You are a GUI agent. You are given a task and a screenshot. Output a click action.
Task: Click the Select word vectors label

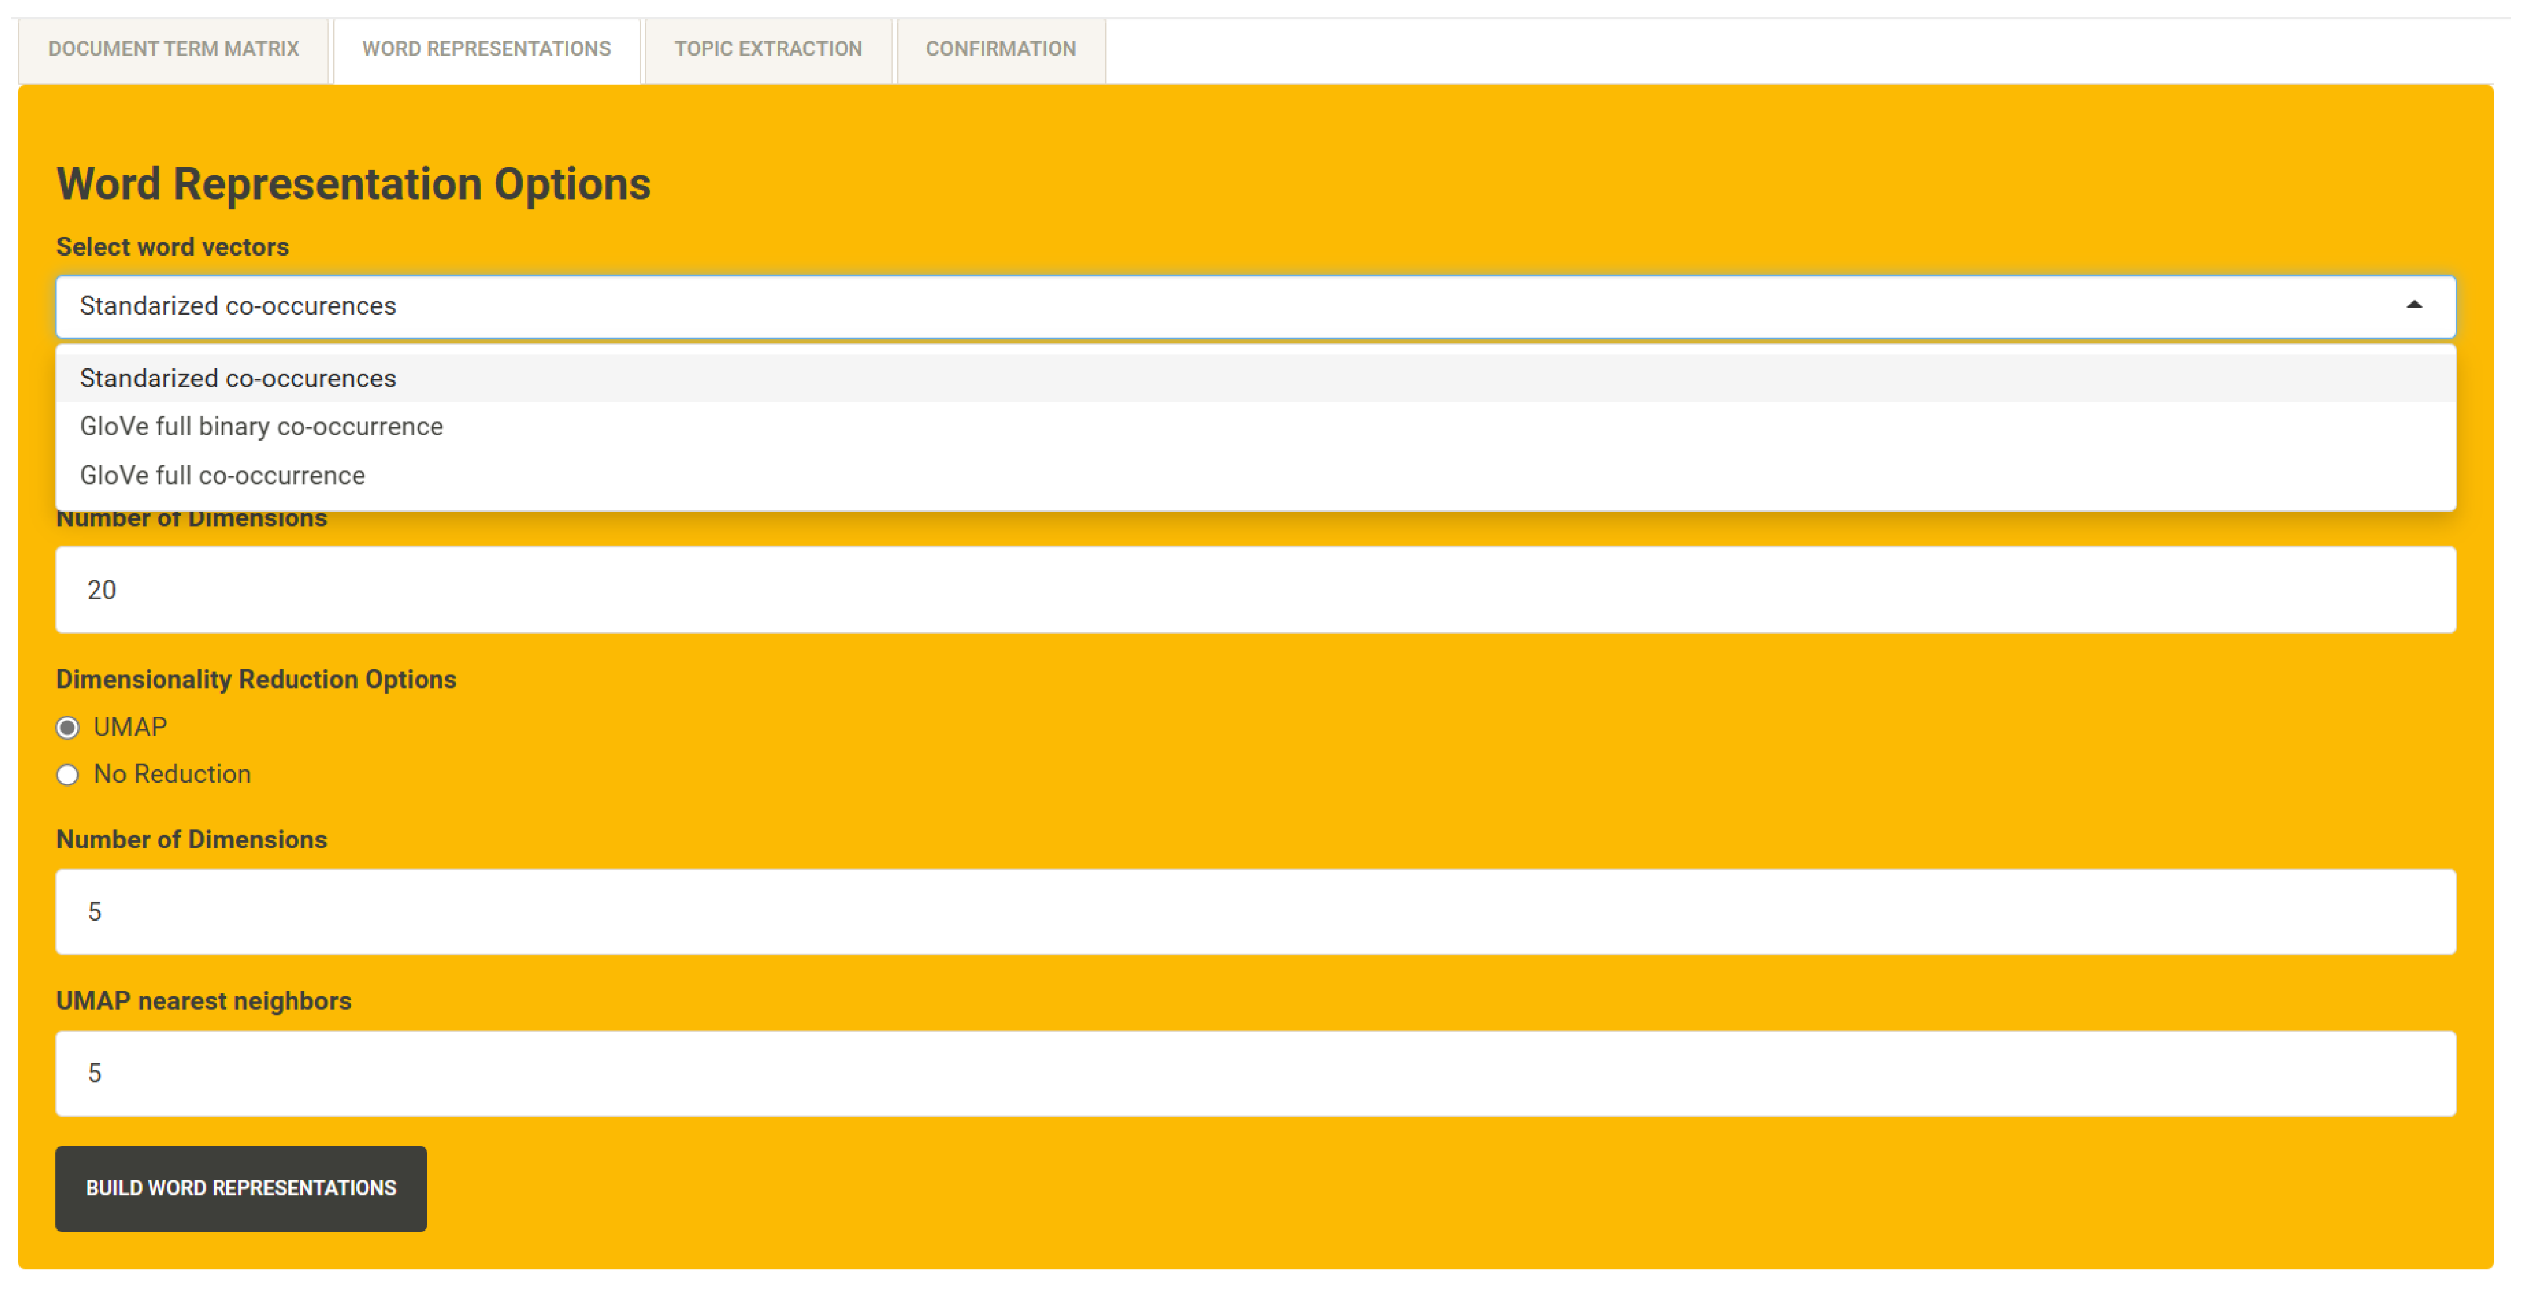coord(172,247)
